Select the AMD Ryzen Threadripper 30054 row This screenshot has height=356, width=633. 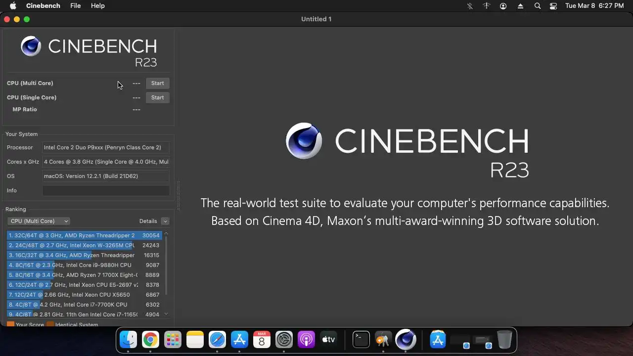pos(85,235)
